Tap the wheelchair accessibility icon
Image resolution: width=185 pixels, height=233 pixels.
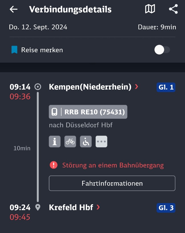pyautogui.click(x=86, y=141)
